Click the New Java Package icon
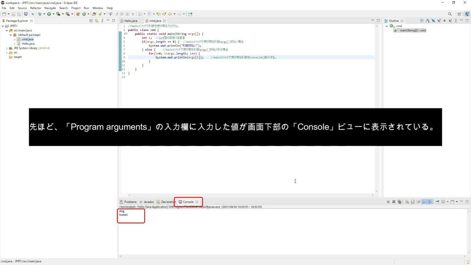Image resolution: width=471 pixels, height=265 pixels. [78, 14]
